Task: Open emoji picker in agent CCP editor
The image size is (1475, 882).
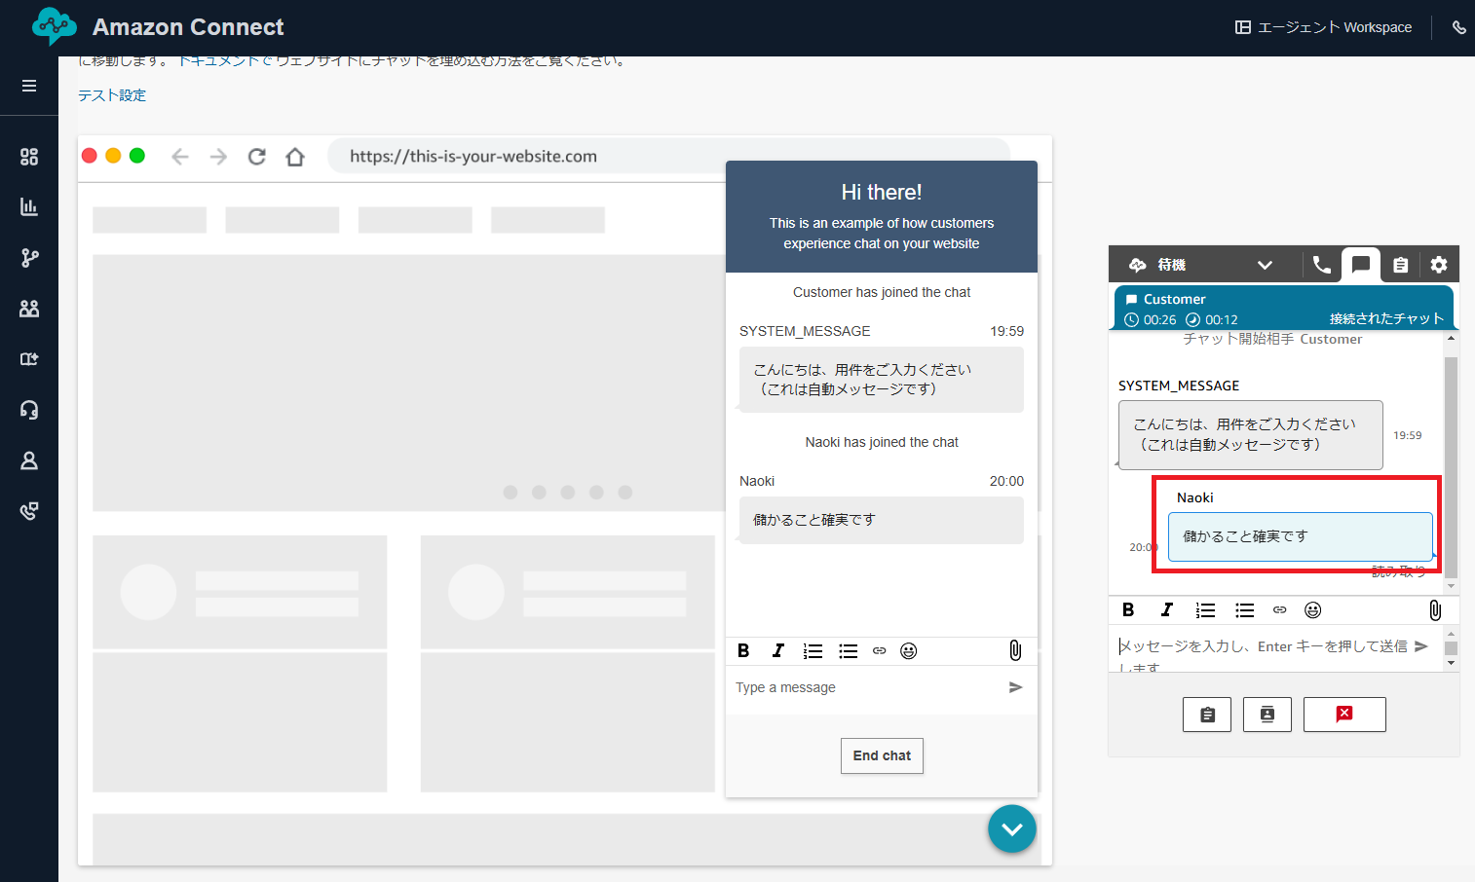Action: point(1313,610)
